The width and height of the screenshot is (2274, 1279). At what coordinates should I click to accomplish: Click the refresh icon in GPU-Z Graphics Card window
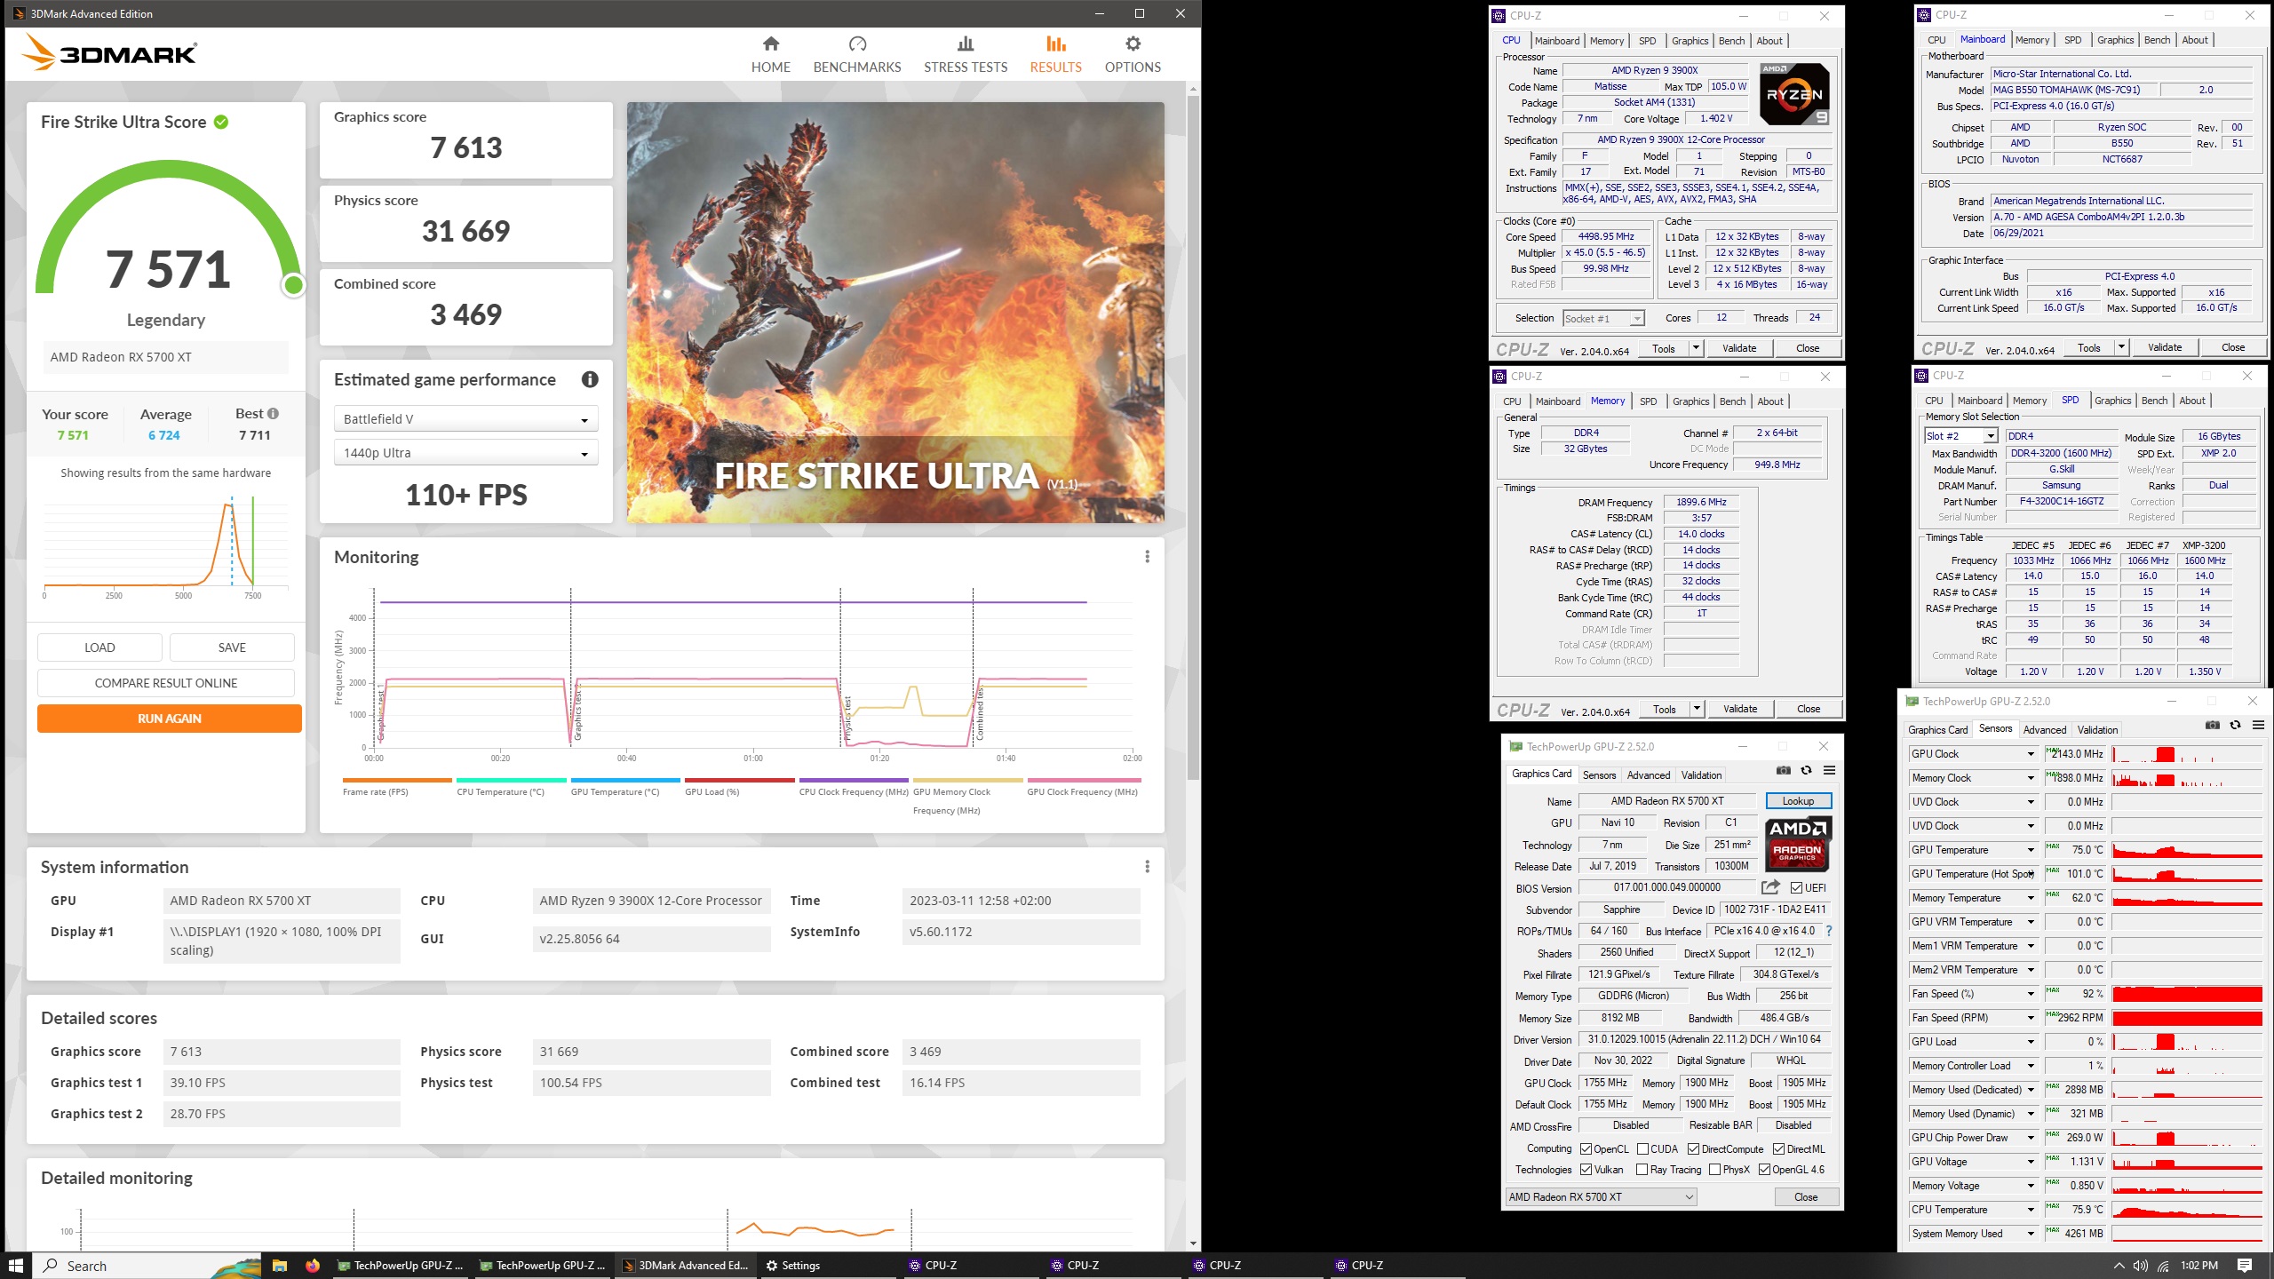click(1806, 770)
